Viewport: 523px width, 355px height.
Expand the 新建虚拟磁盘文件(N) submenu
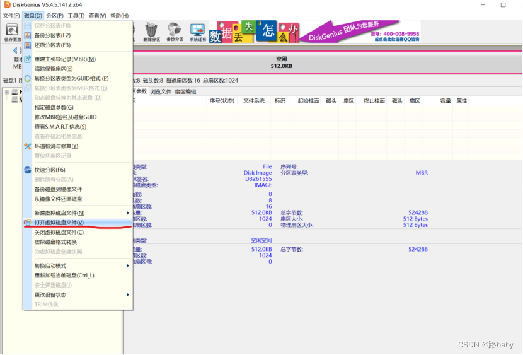pyautogui.click(x=78, y=213)
